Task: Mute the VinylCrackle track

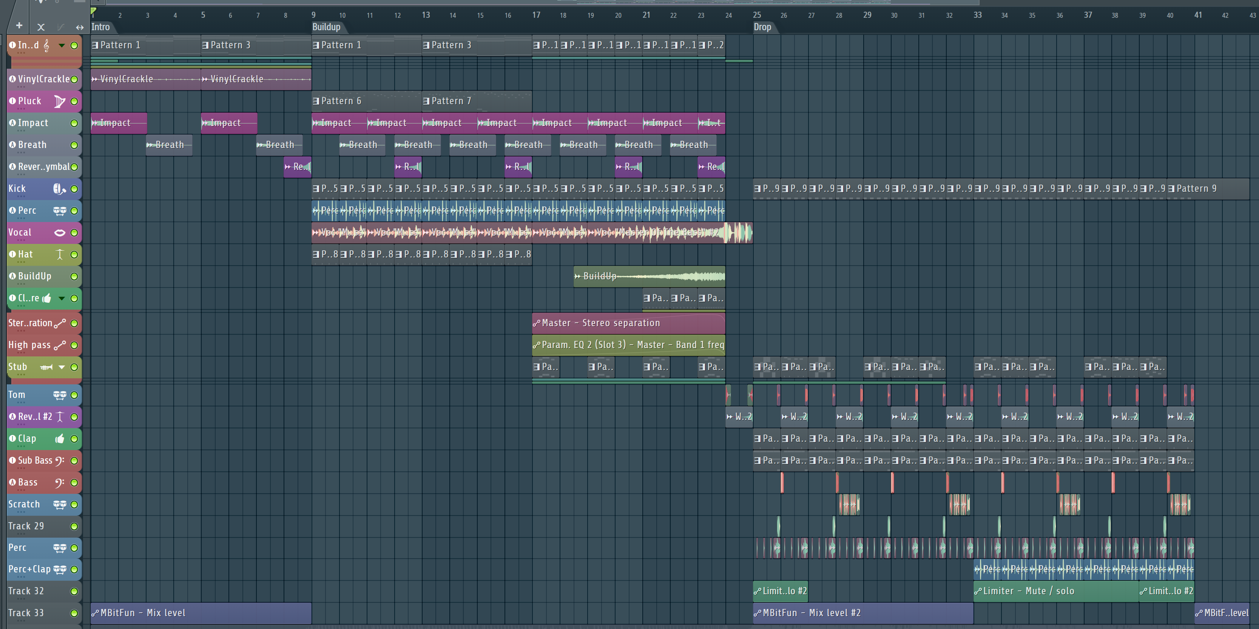Action: pos(74,79)
